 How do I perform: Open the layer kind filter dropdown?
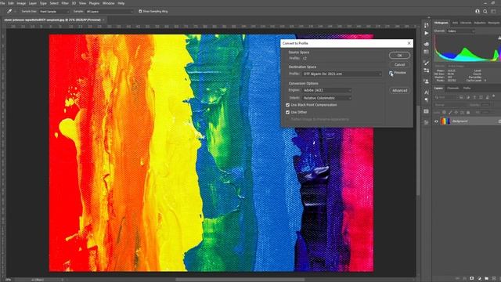[445, 97]
